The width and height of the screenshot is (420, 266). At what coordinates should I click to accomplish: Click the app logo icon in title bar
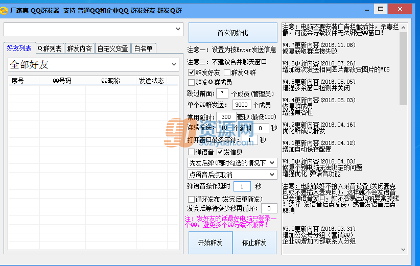click(4, 11)
